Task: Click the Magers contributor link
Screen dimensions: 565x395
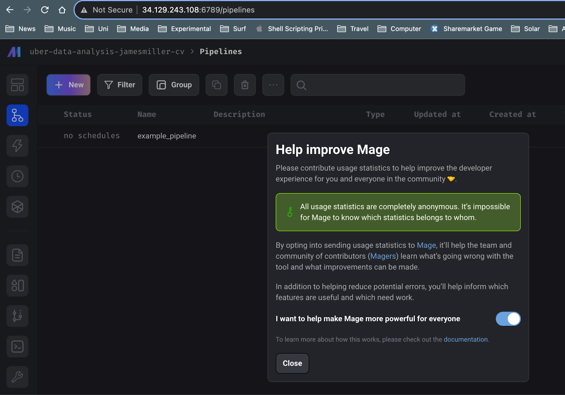Action: pos(383,256)
